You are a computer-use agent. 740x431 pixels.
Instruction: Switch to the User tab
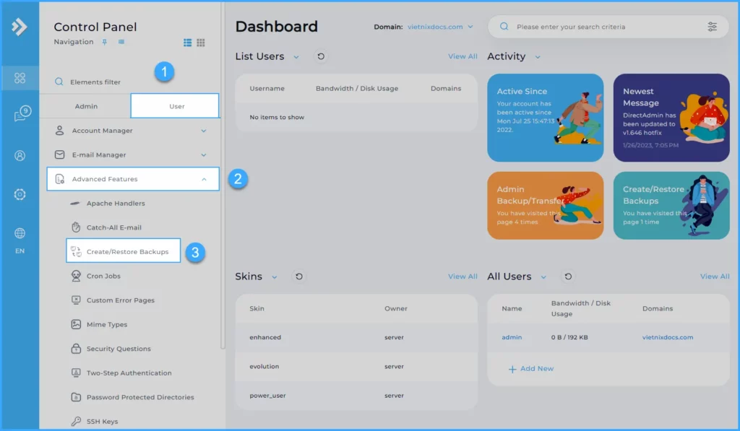click(x=176, y=106)
